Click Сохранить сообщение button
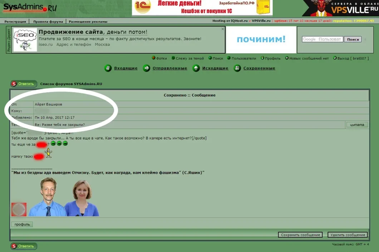 click(x=300, y=235)
